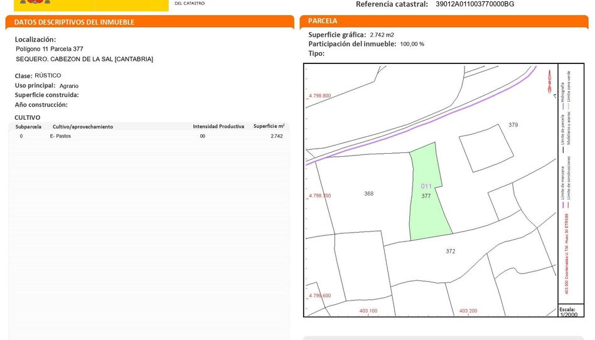This screenshot has width=595, height=340.
Task: Click the Cultivo/aprovechamiento column header
Action: pyautogui.click(x=83, y=127)
